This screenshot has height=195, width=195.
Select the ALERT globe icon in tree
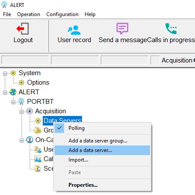coord(13,92)
